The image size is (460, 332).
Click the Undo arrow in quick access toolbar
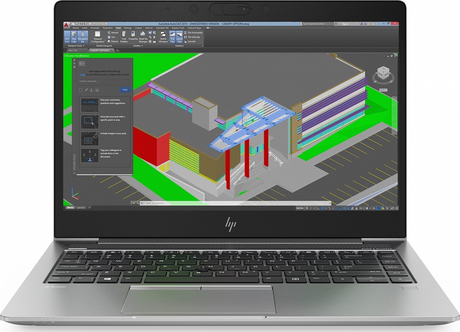point(94,24)
